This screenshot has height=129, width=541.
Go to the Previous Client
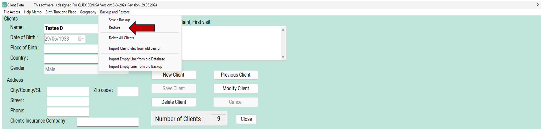[x=236, y=75]
